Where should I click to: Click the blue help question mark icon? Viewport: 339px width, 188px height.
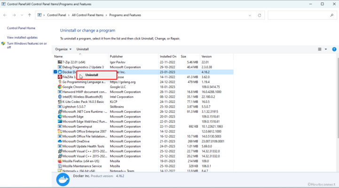(x=334, y=49)
